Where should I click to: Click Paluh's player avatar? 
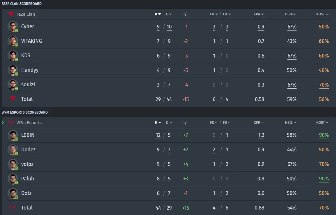point(13,179)
